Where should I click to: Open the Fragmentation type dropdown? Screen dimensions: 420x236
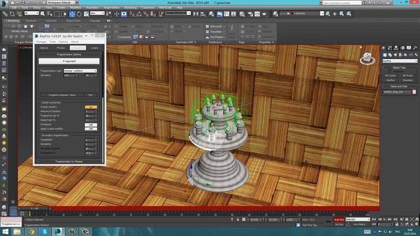point(80,71)
